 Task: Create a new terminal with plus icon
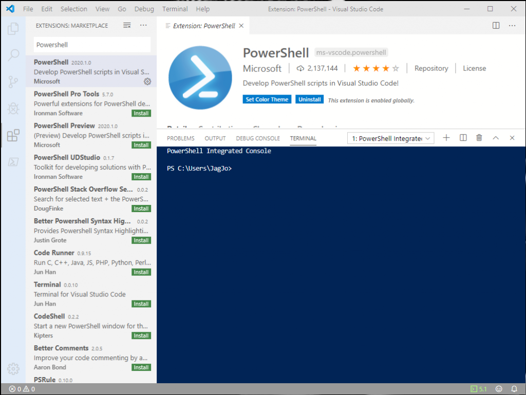(x=446, y=138)
